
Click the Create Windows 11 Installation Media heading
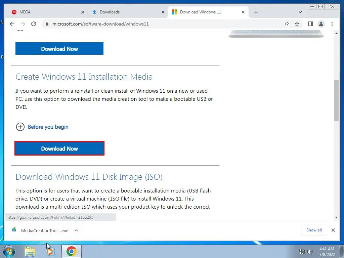84,77
